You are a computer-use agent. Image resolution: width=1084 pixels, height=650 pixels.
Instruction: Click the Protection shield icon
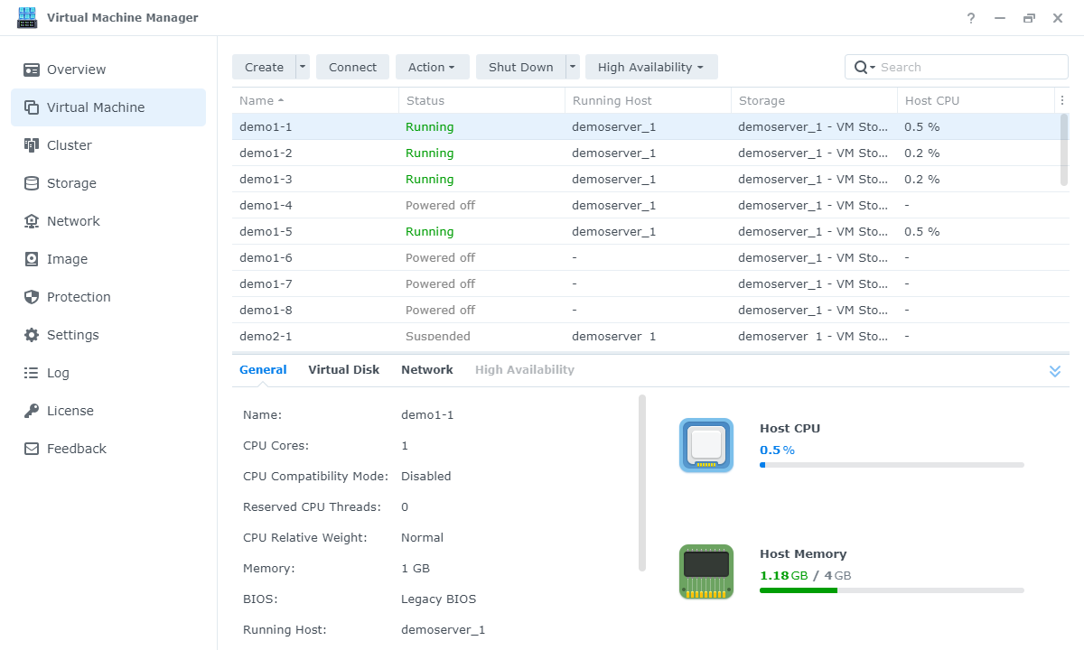point(32,297)
